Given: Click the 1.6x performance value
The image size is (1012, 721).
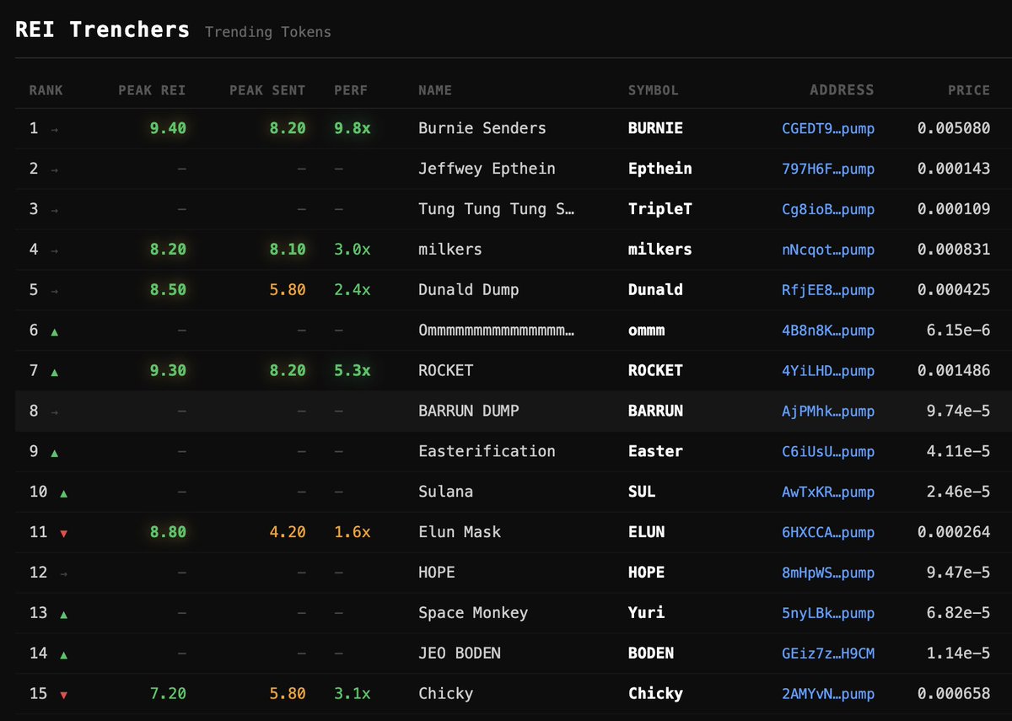Looking at the screenshot, I should pyautogui.click(x=352, y=532).
